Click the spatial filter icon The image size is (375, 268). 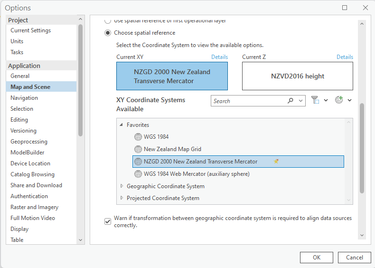click(x=315, y=100)
